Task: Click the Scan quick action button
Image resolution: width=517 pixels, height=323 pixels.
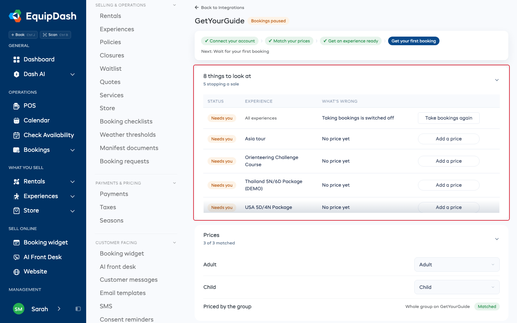Action: pyautogui.click(x=55, y=35)
